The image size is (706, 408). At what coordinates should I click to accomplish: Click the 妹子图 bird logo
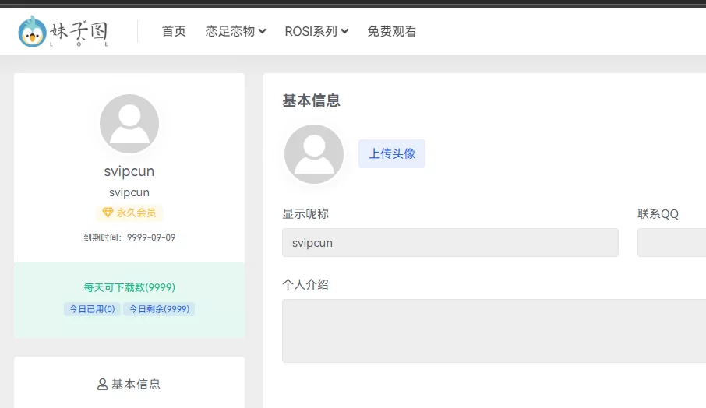[x=63, y=31]
